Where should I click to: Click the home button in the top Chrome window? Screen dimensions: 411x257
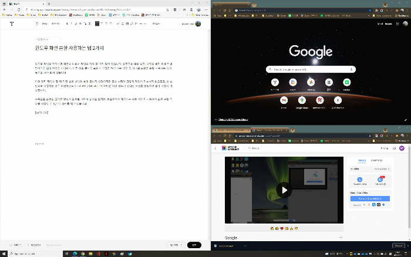tap(230, 11)
